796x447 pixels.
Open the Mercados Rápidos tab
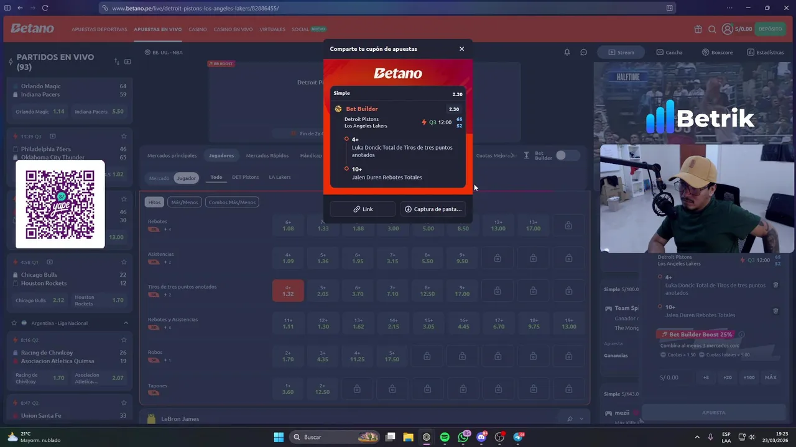(267, 155)
